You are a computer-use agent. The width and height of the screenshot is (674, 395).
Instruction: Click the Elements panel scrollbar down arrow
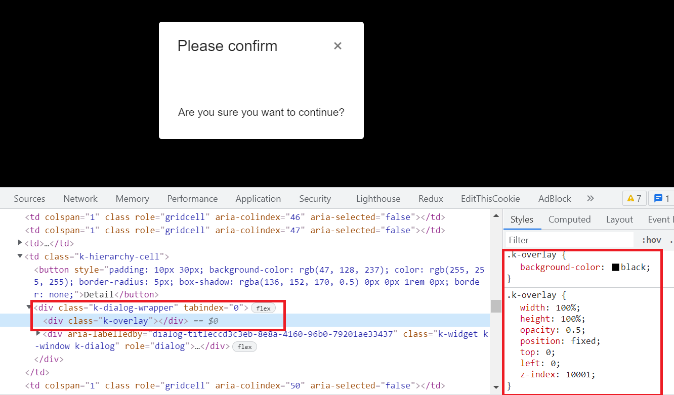496,388
